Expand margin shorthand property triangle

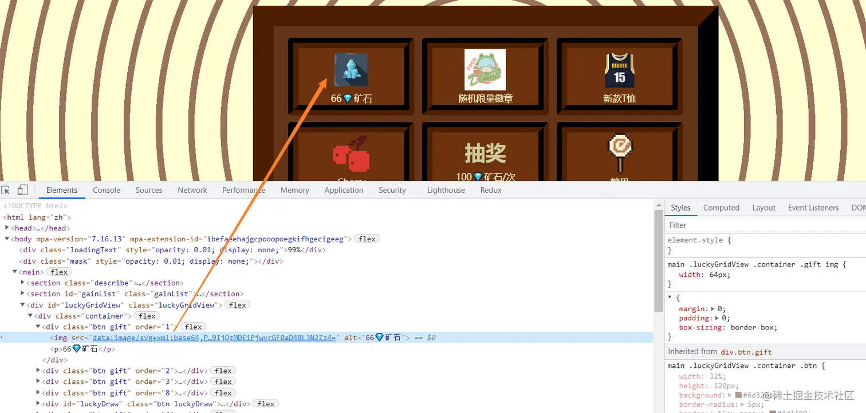click(712, 309)
